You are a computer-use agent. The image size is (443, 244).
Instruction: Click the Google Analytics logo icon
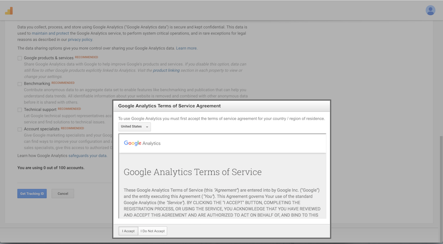pyautogui.click(x=9, y=11)
